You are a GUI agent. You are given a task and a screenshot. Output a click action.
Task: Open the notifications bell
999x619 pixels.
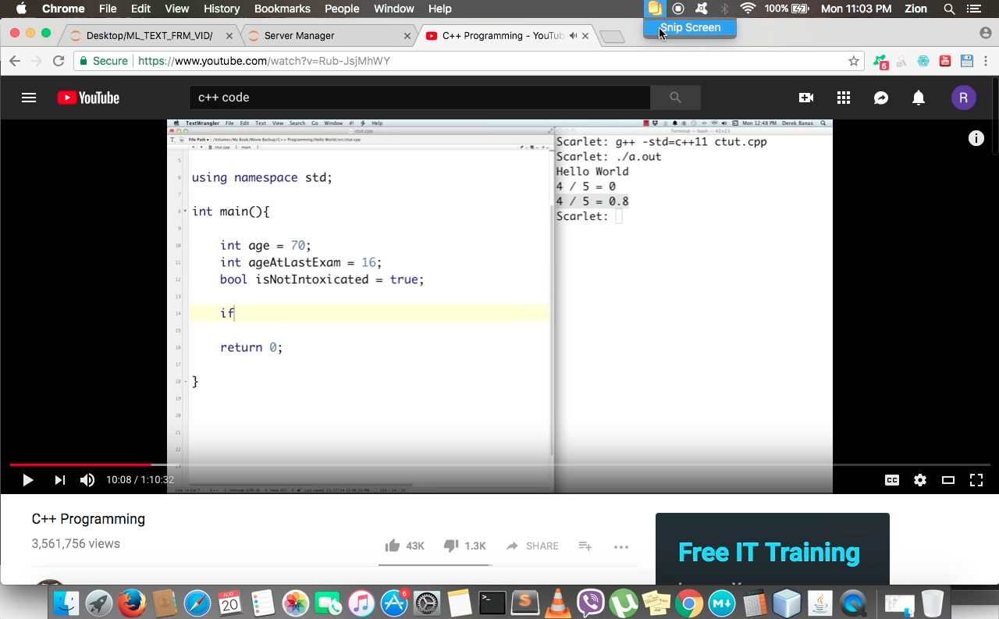tap(919, 98)
